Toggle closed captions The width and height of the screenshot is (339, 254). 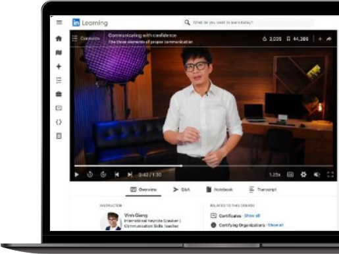click(290, 174)
